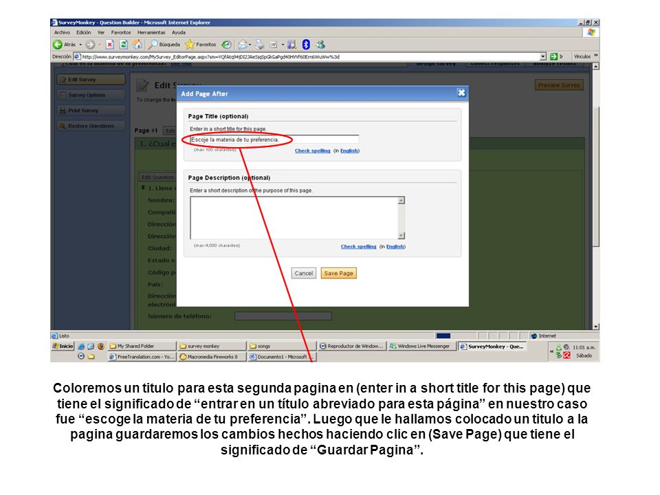Image resolution: width=660 pixels, height=495 pixels.
Task: Open the Ver menu
Action: pyautogui.click(x=101, y=32)
